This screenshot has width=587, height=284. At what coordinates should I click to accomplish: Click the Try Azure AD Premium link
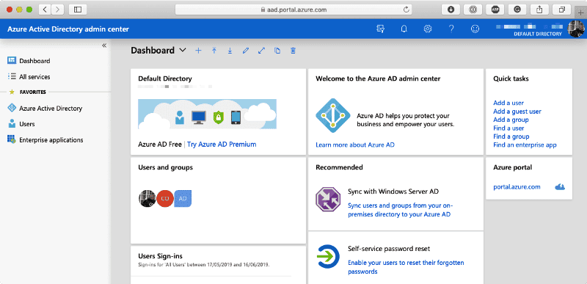(x=222, y=144)
